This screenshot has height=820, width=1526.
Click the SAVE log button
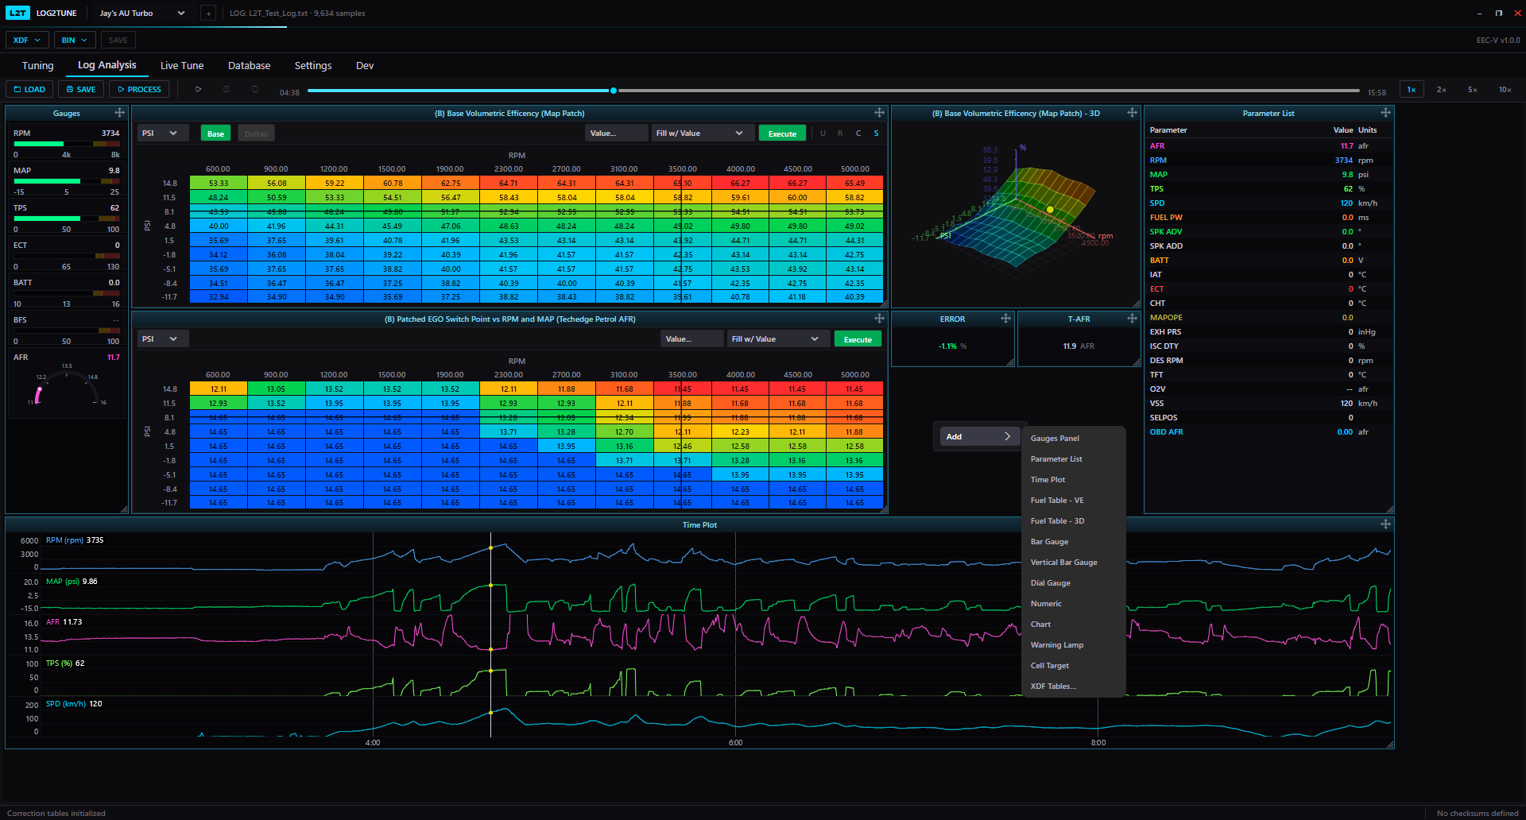[81, 89]
